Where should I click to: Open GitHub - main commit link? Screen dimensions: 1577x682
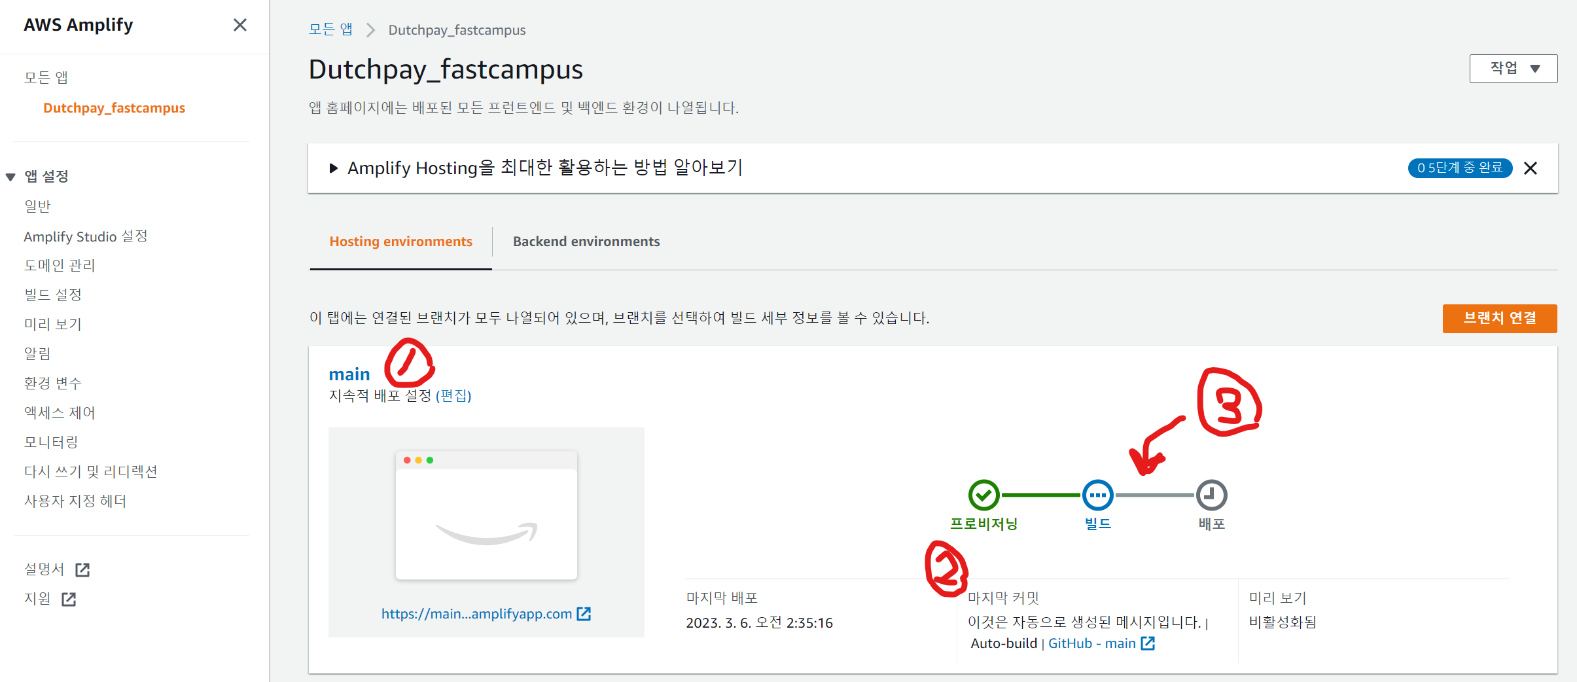point(1091,643)
